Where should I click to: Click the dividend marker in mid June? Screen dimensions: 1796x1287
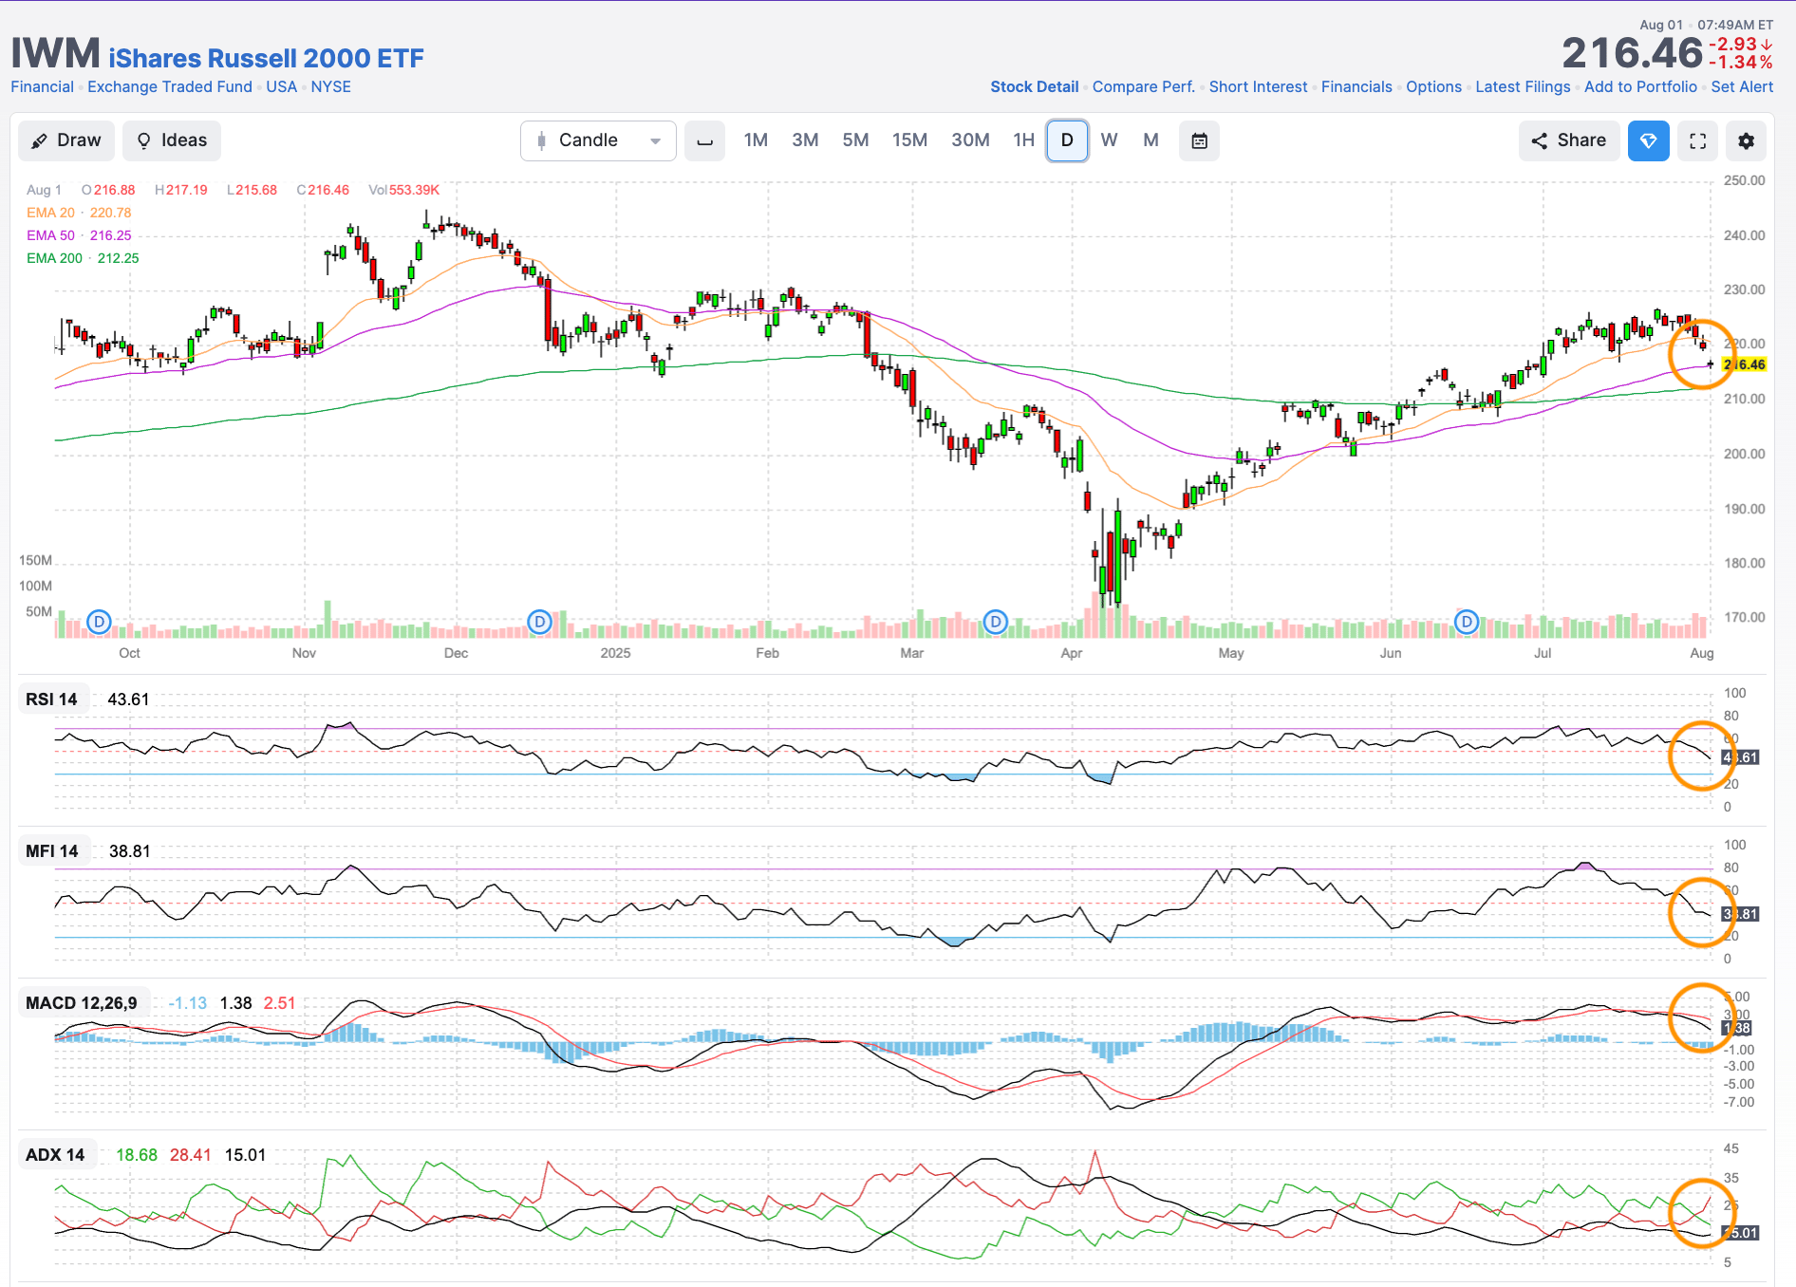click(1467, 622)
